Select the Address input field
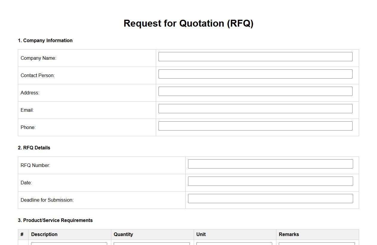The image size is (377, 245). [x=255, y=91]
